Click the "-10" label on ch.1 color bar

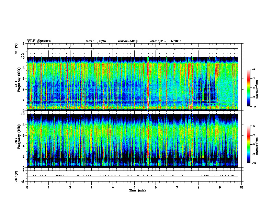[x=254, y=106]
